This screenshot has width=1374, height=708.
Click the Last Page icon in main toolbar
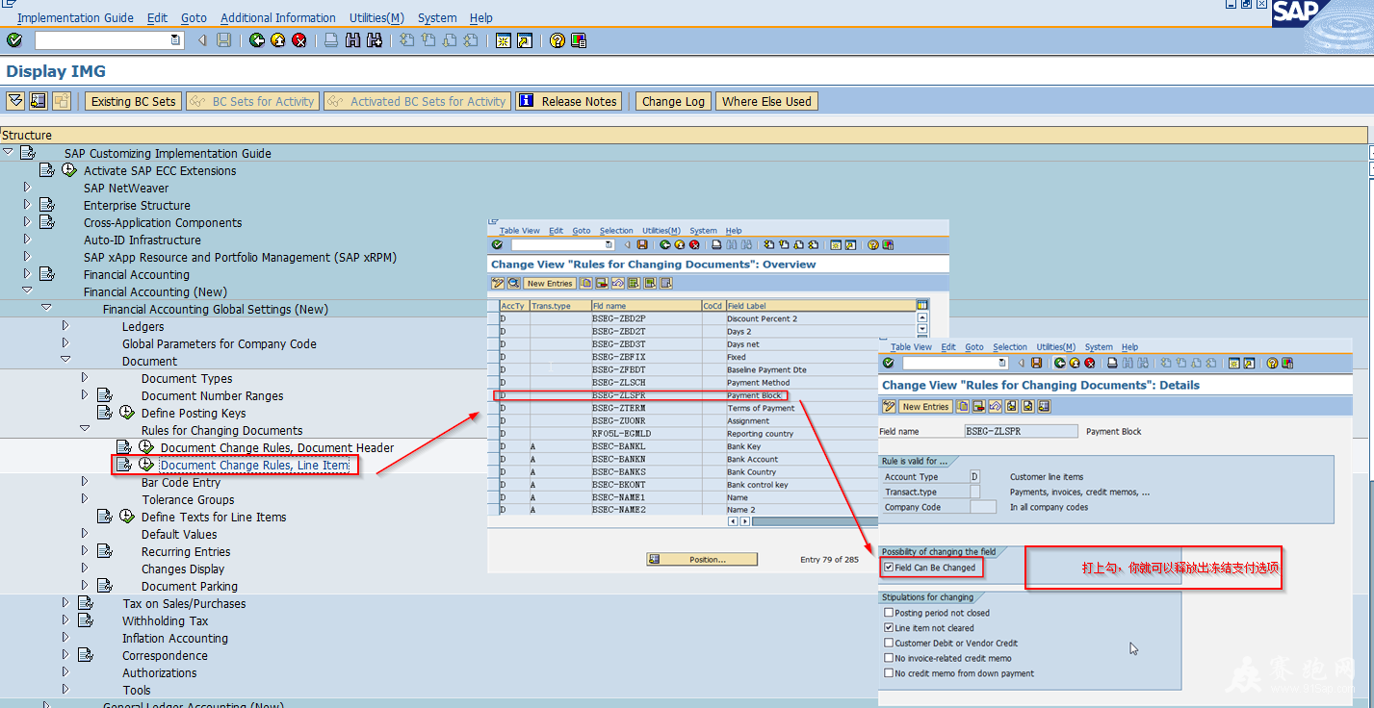471,40
